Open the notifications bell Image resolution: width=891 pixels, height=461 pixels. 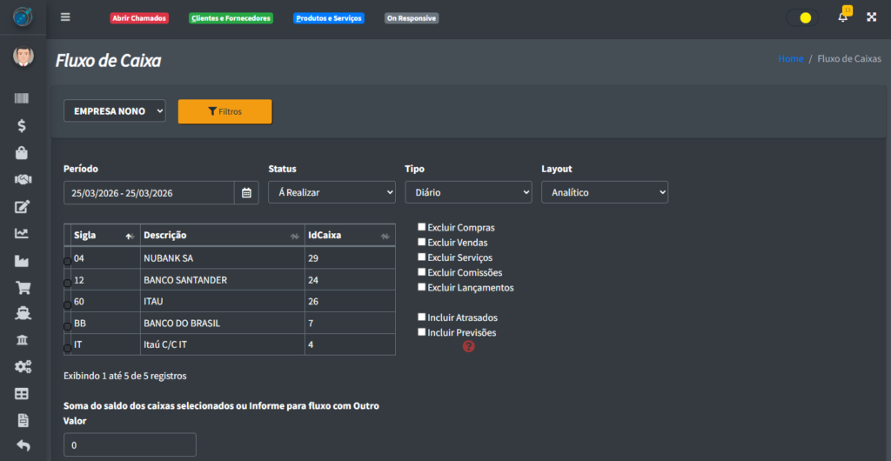pos(842,17)
